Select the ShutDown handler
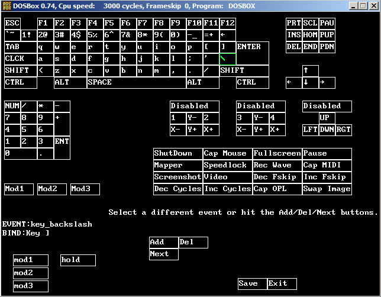The height and width of the screenshot is (297, 381). (x=178, y=154)
